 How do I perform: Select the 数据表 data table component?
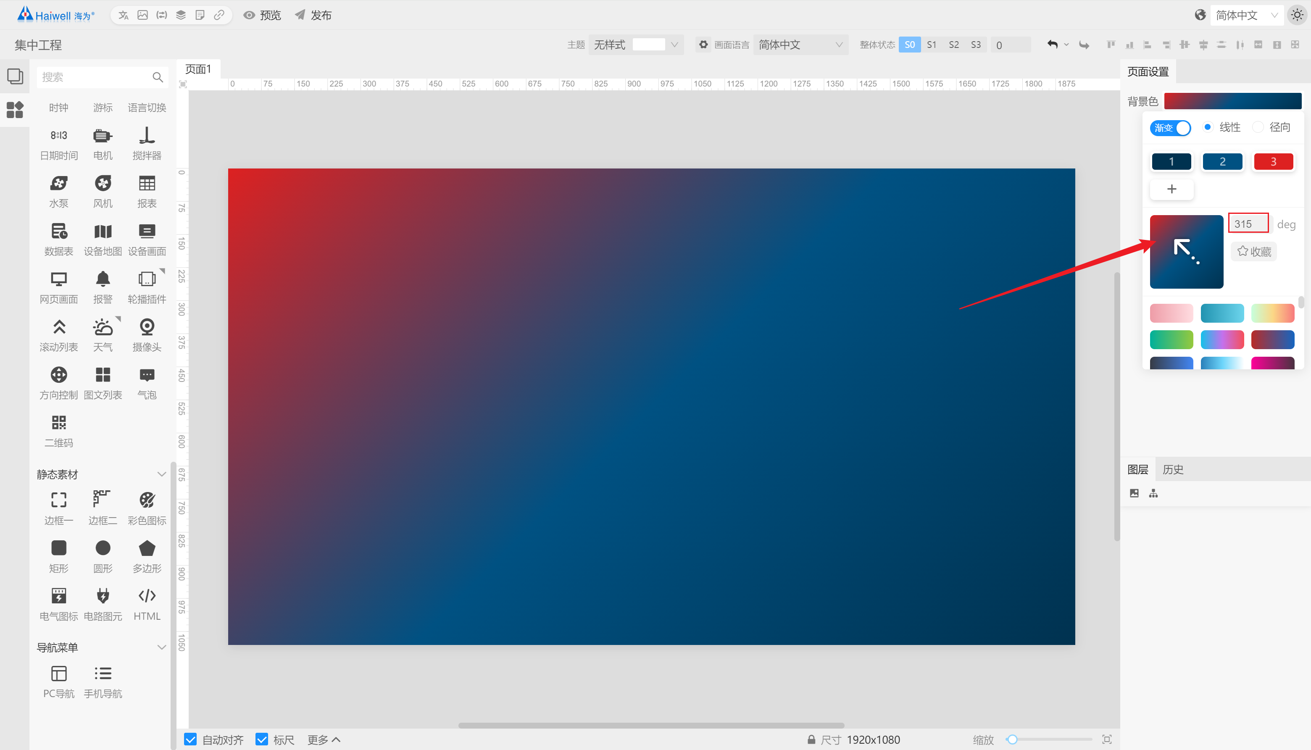coord(59,240)
